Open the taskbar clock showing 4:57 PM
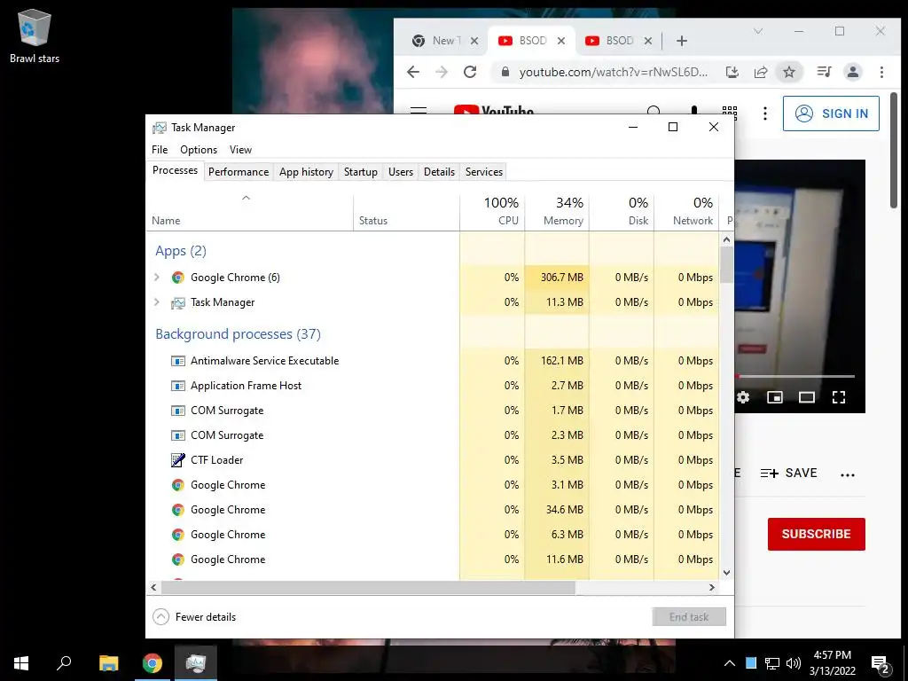This screenshot has width=908, height=681. click(x=832, y=663)
